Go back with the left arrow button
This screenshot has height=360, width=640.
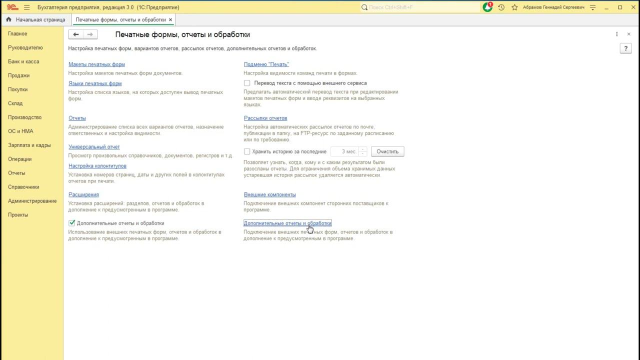click(x=75, y=34)
